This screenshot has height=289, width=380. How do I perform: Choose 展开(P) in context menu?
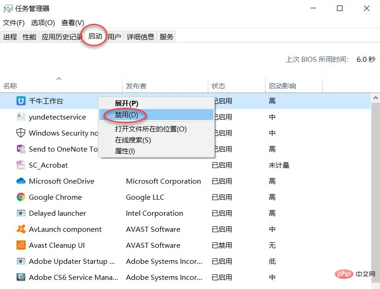coord(156,104)
